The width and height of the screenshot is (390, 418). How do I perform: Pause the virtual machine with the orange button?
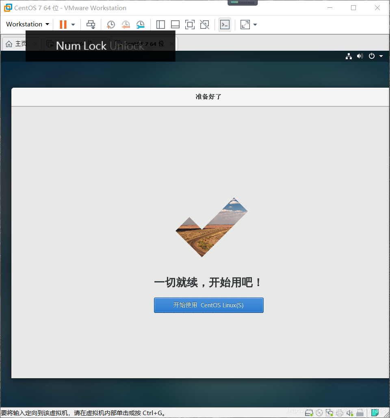(x=63, y=24)
